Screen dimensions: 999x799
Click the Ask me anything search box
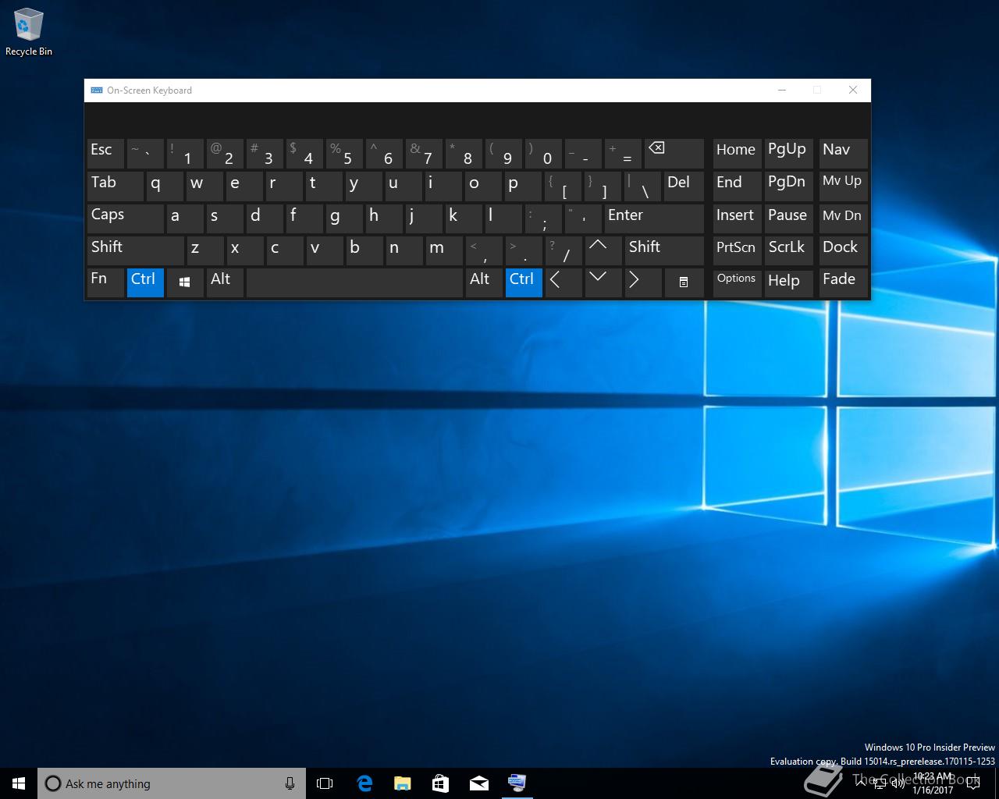[170, 783]
